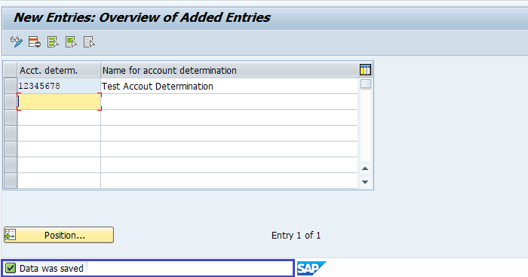Open the table column settings icon
The width and height of the screenshot is (528, 277).
click(365, 70)
